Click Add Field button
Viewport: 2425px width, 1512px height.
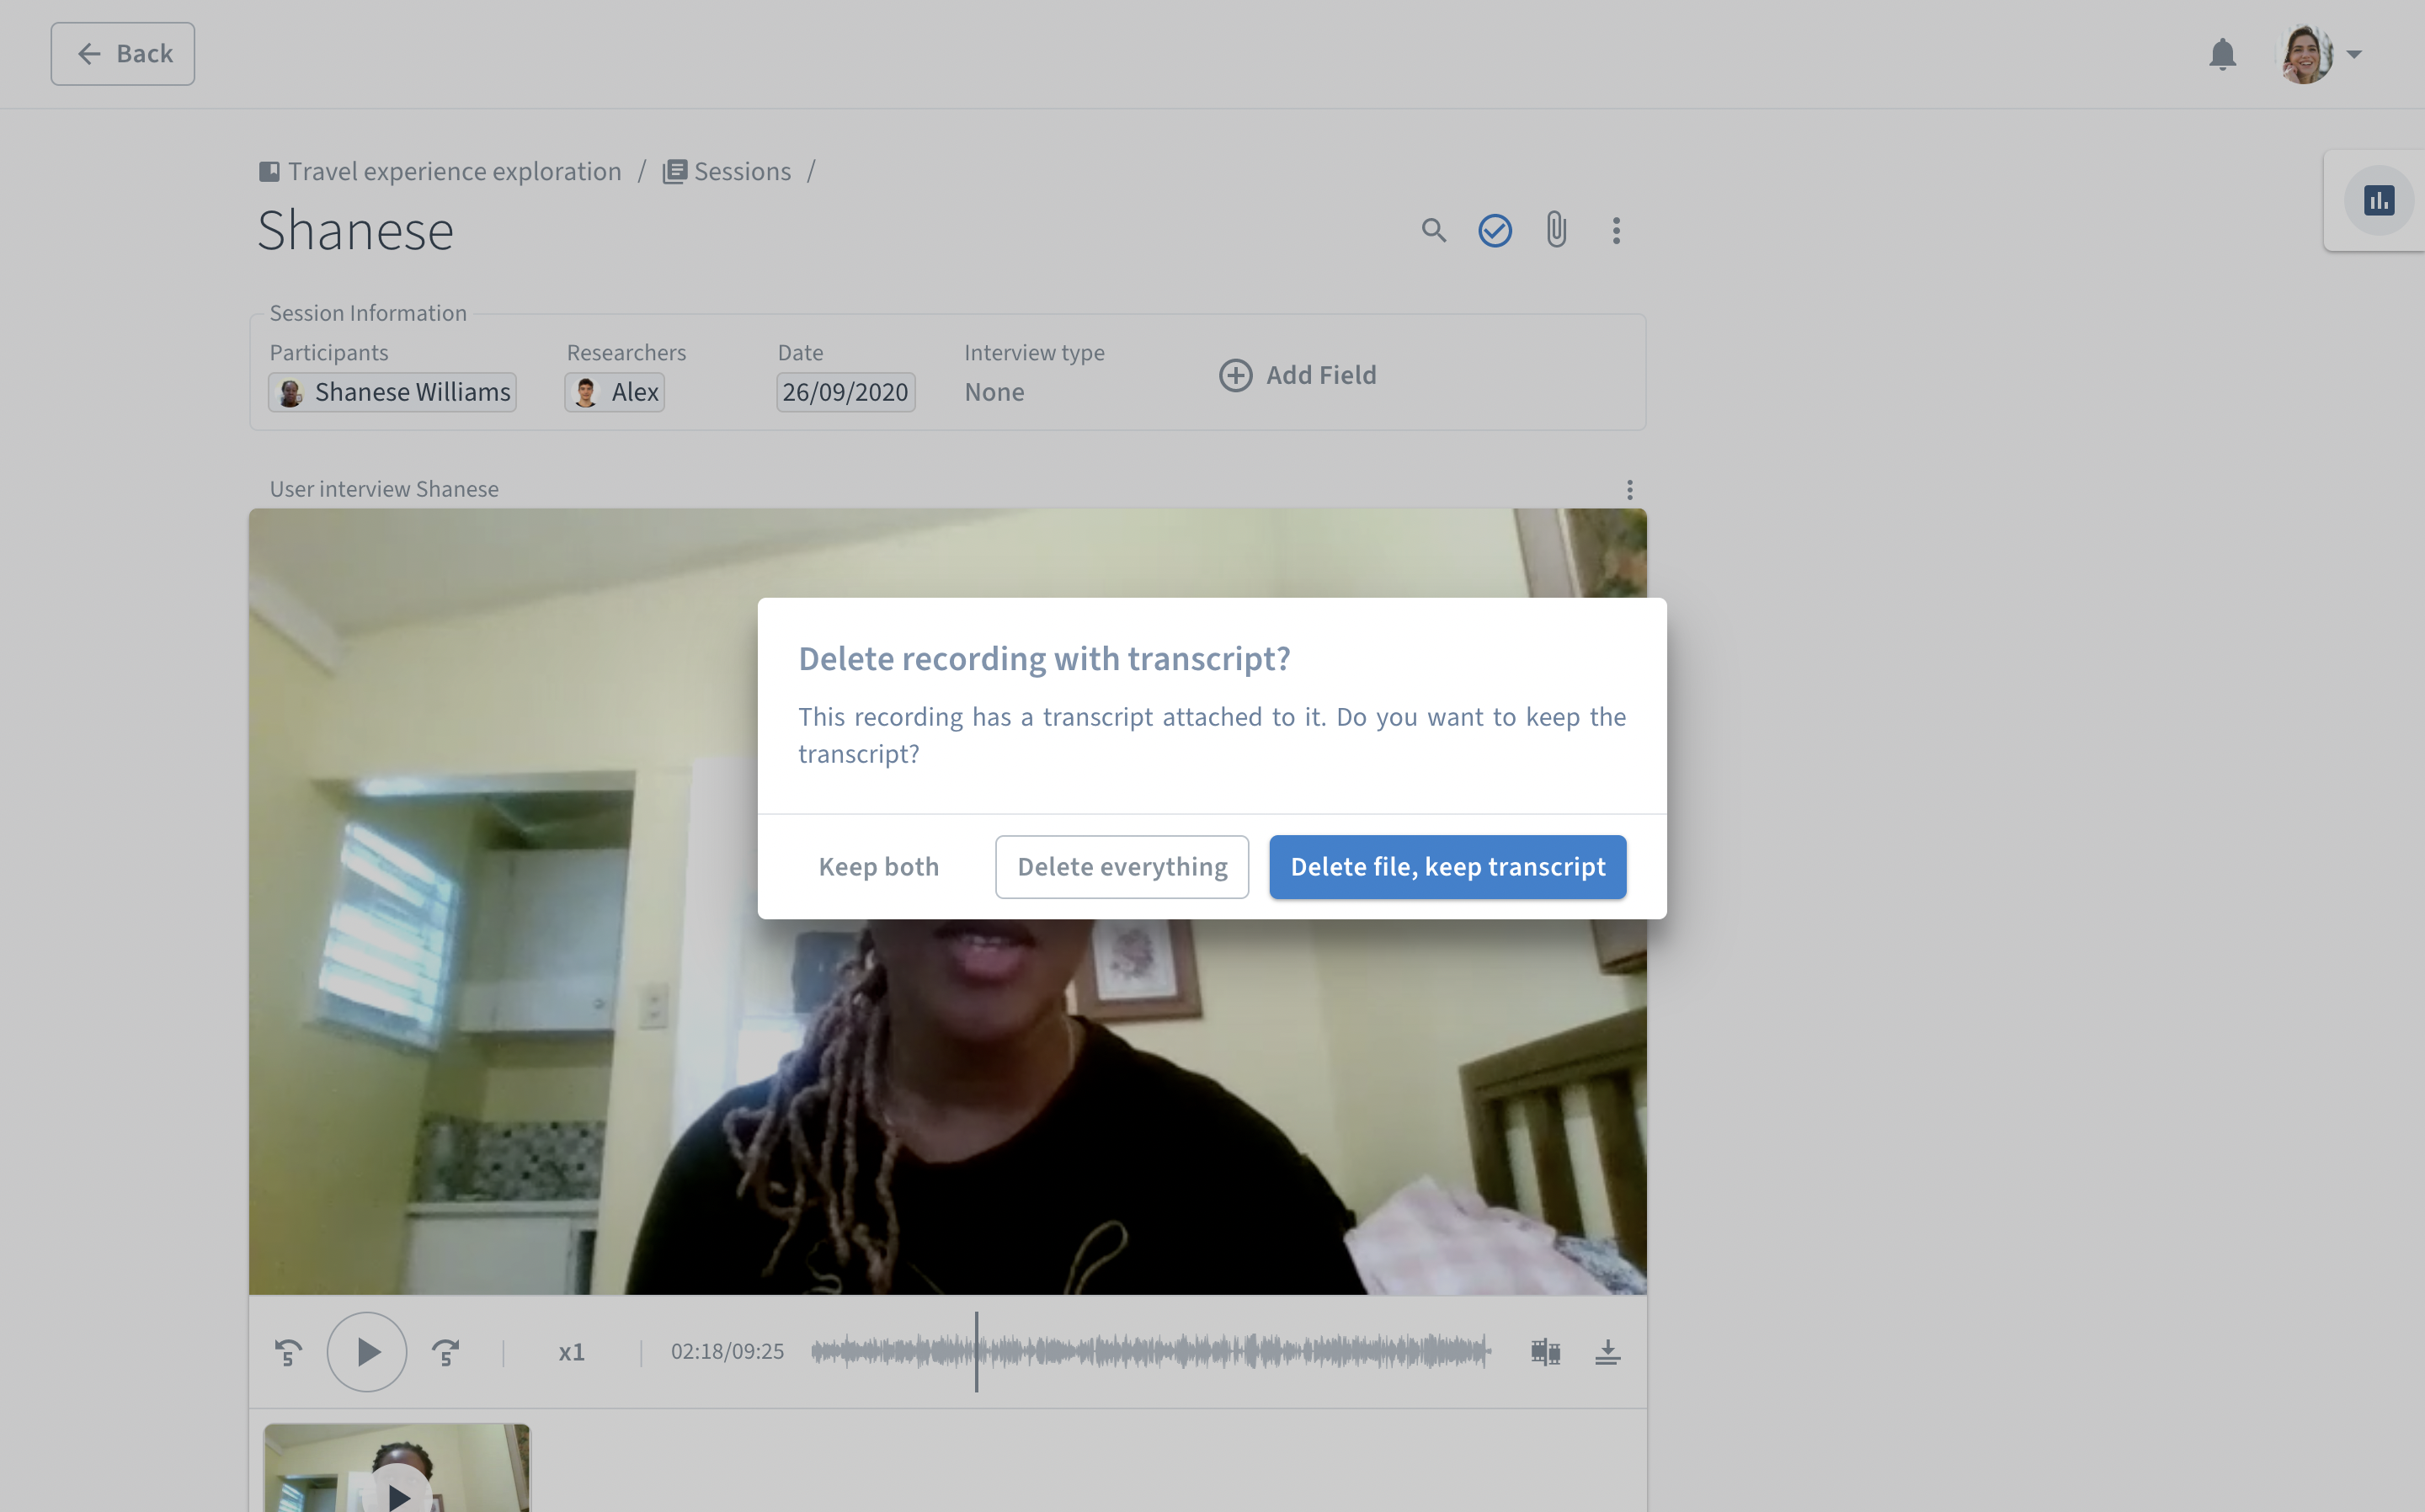coord(1297,375)
